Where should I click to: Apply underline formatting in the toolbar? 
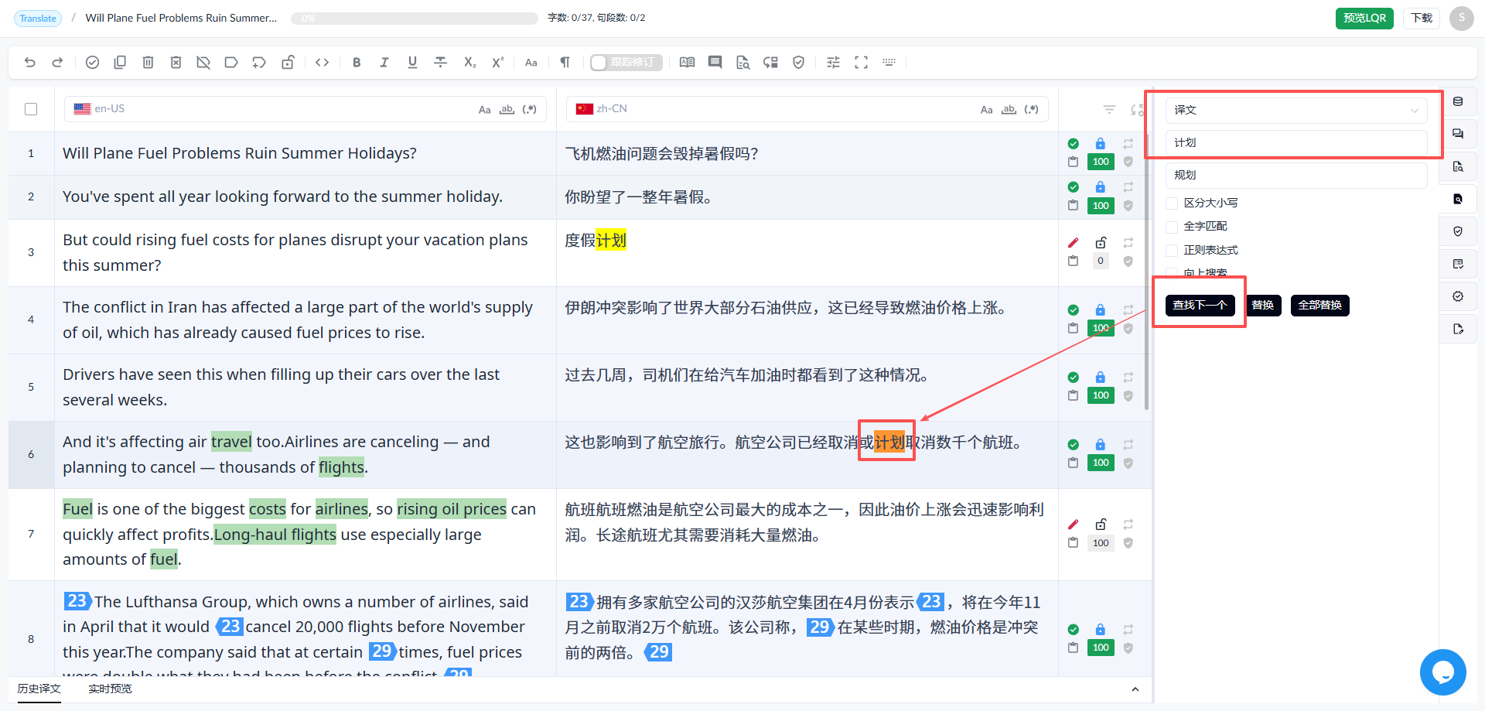pyautogui.click(x=412, y=63)
